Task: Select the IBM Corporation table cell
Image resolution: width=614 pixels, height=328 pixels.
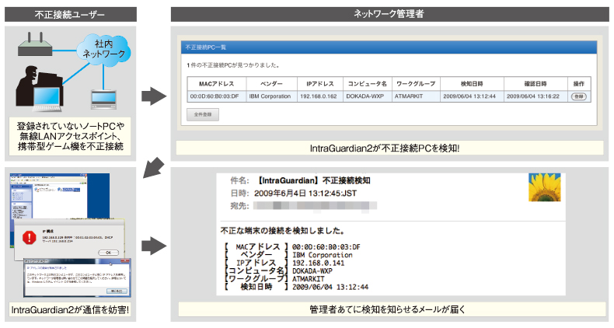Action: click(271, 96)
